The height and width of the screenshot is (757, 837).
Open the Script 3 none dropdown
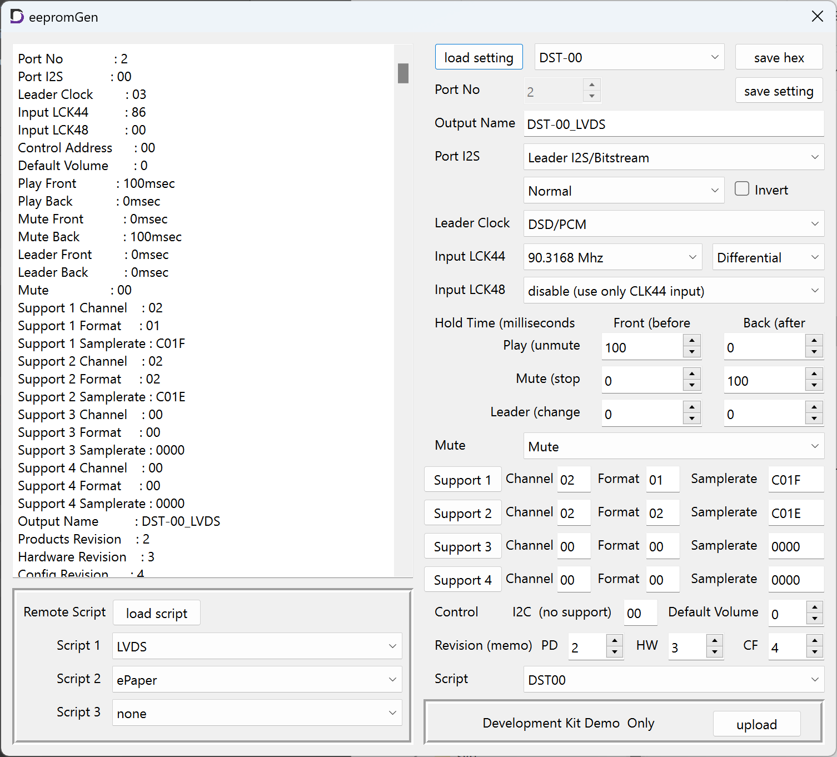(257, 713)
